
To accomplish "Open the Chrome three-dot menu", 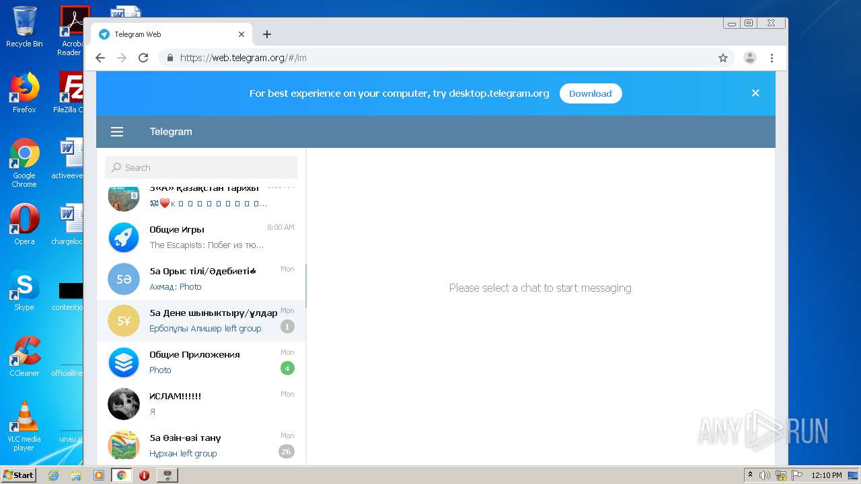I will [772, 58].
